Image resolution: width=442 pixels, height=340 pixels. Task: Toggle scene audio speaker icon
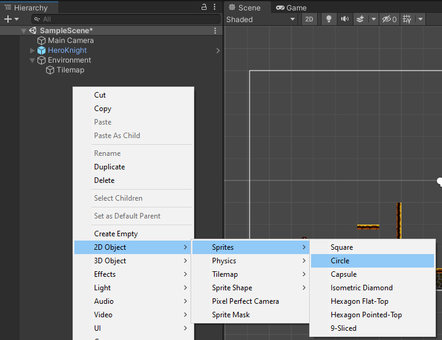(344, 19)
